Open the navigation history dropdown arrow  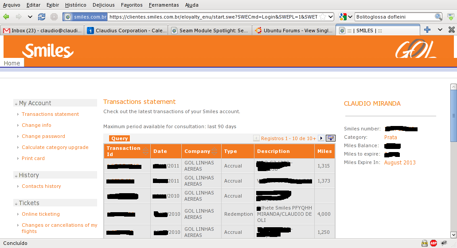(30, 17)
